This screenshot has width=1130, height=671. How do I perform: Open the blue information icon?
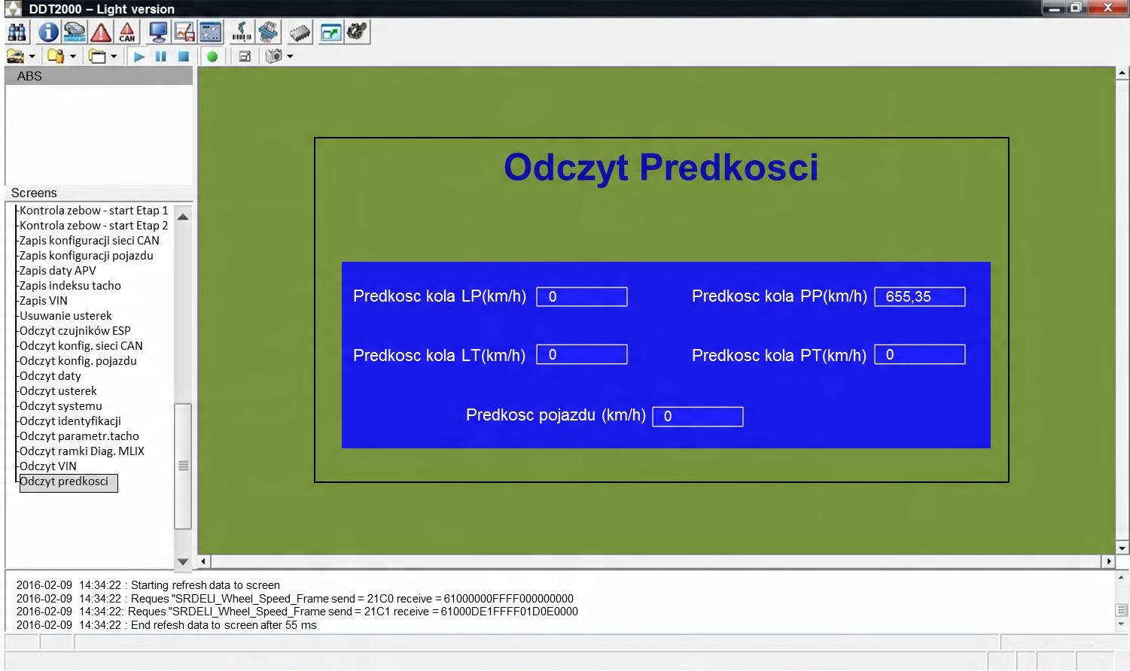click(x=48, y=32)
